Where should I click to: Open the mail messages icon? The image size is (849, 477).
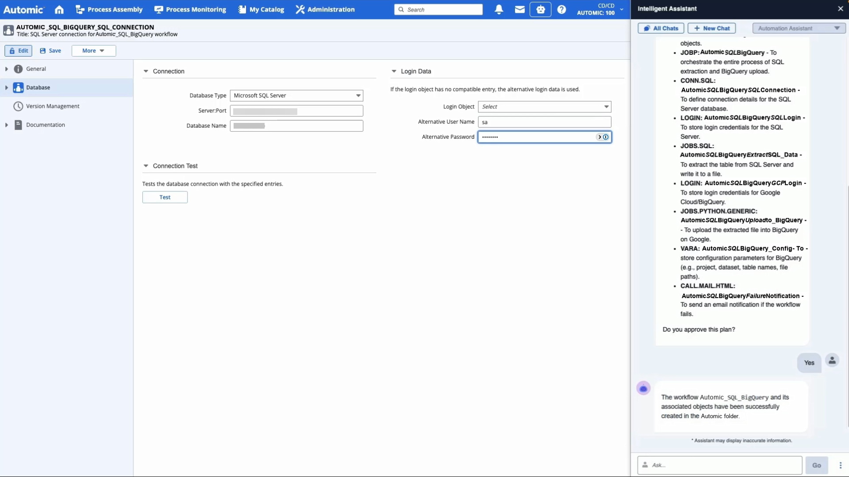519,9
